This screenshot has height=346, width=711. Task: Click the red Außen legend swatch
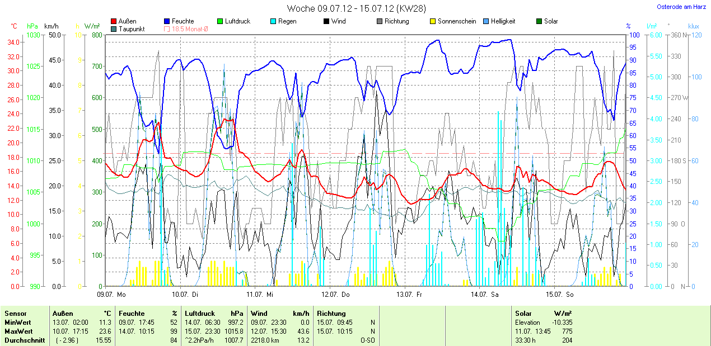pyautogui.click(x=114, y=21)
